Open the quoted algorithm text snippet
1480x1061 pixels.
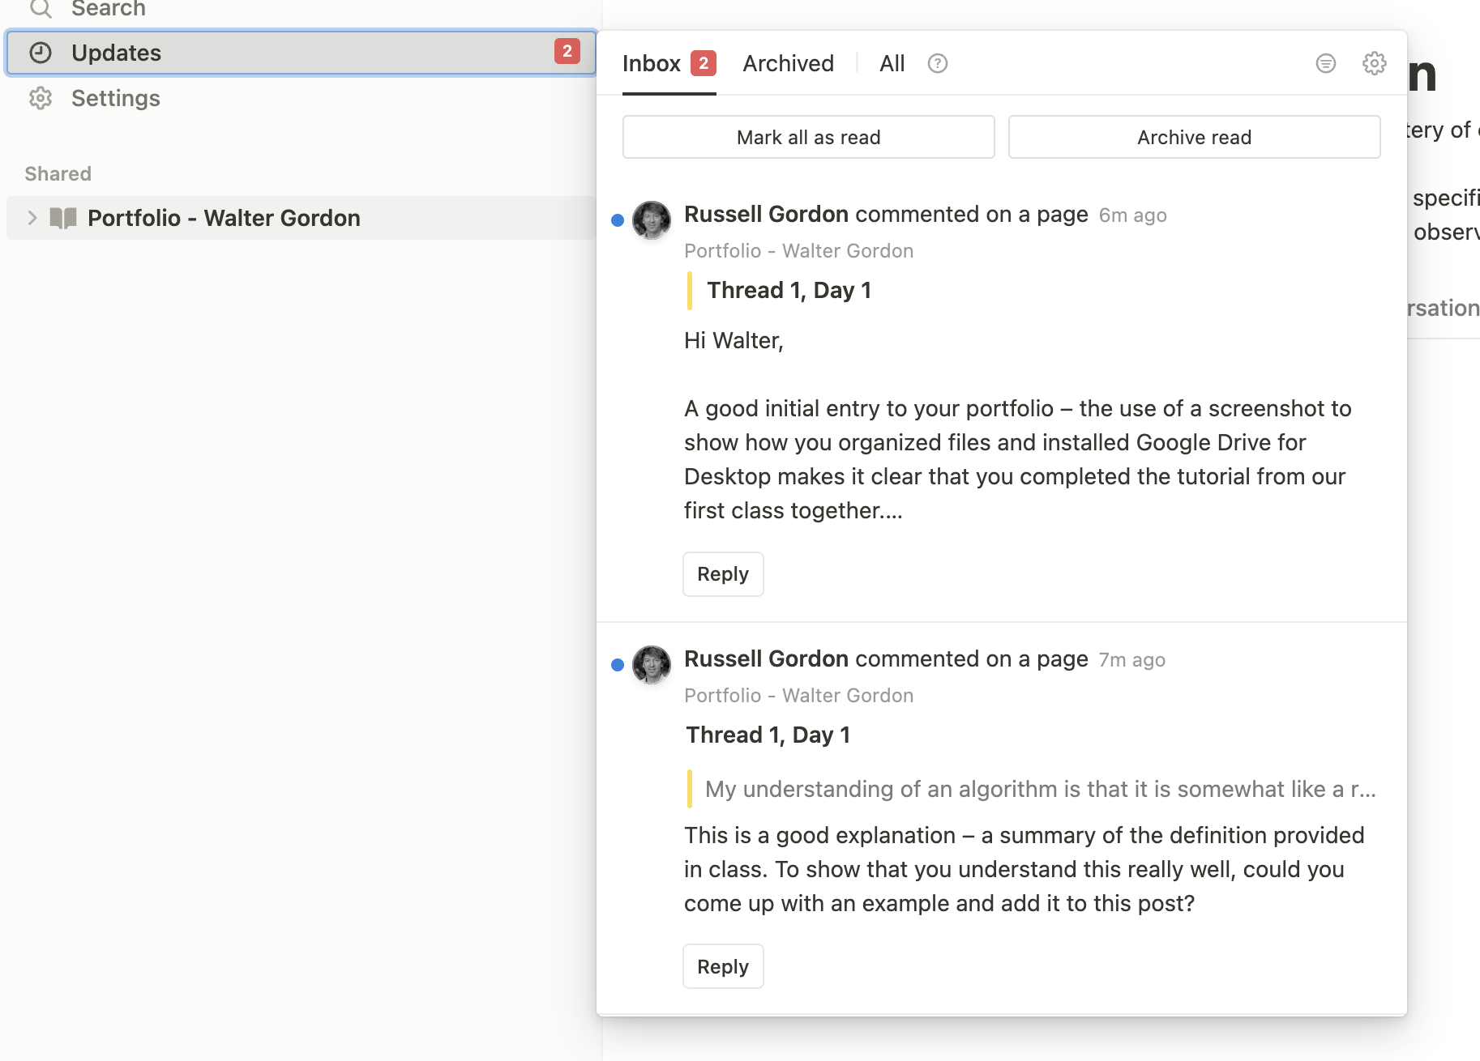1040,789
